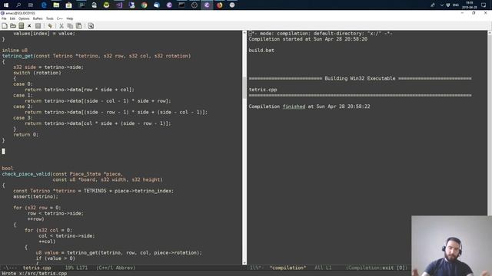492x276 pixels.
Task: Open Windows taskbar search
Action: (18, 5)
